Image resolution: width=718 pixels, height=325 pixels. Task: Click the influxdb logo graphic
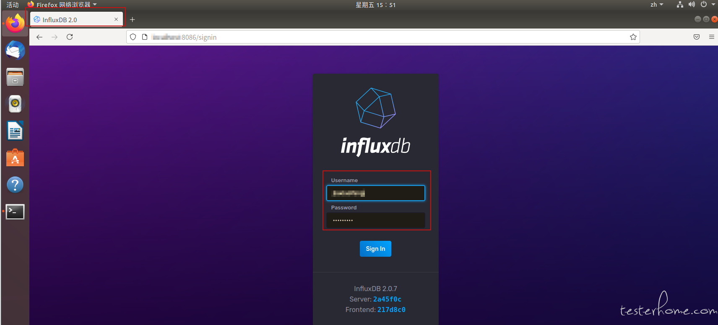tap(376, 108)
